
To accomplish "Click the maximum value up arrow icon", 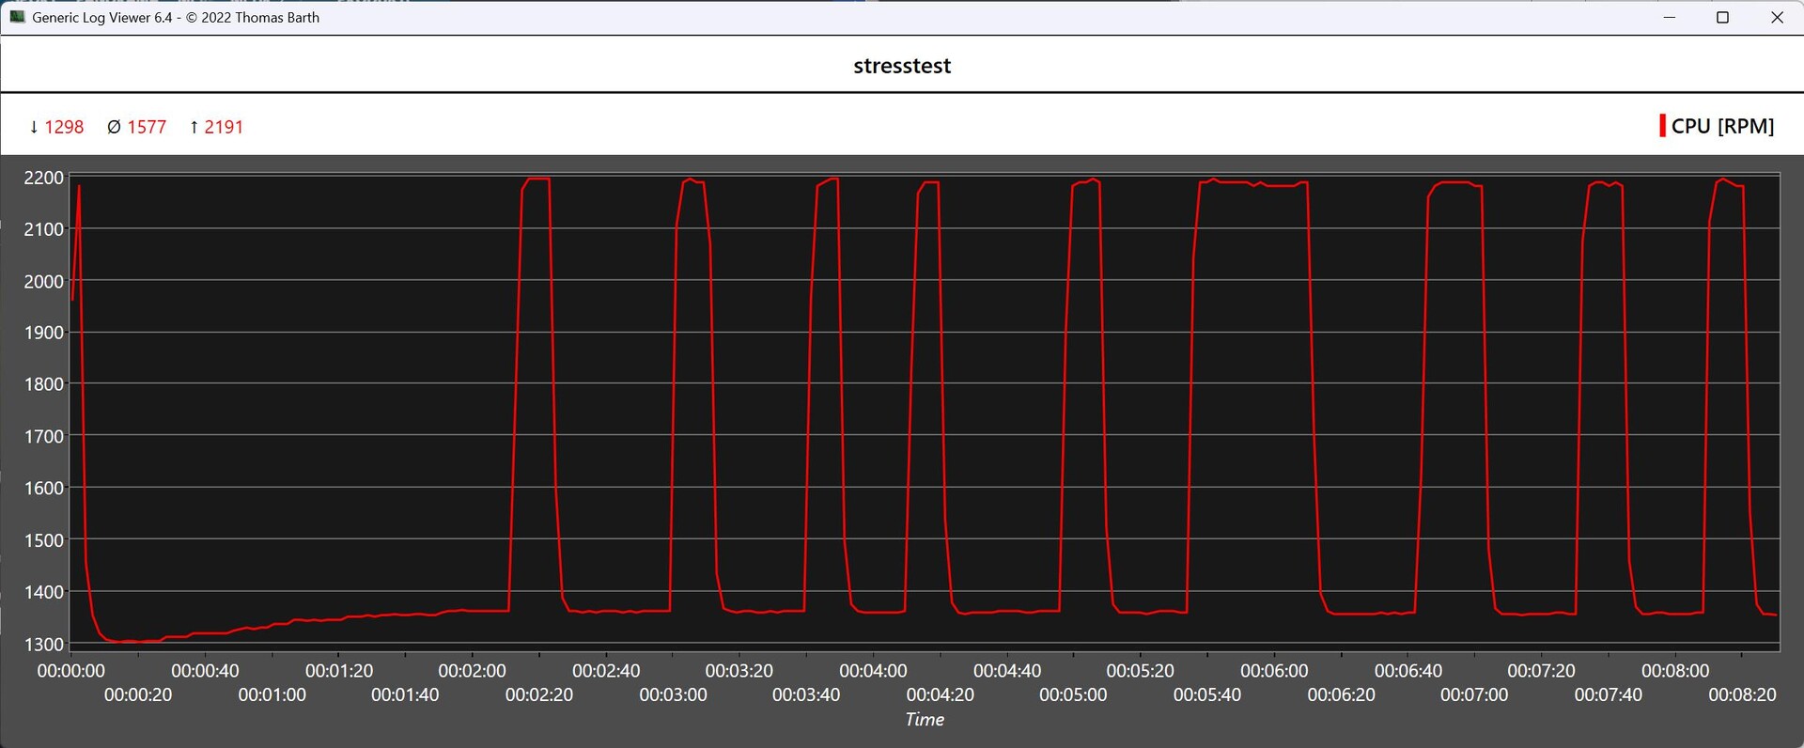I will click(194, 127).
